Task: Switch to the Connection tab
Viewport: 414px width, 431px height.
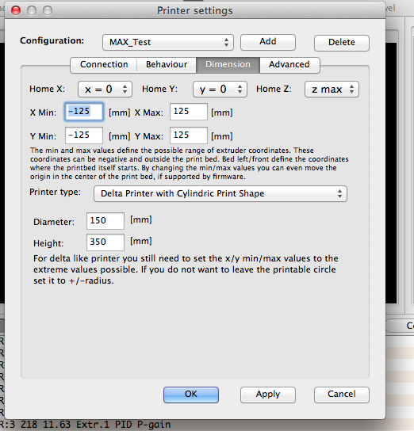Action: [104, 65]
